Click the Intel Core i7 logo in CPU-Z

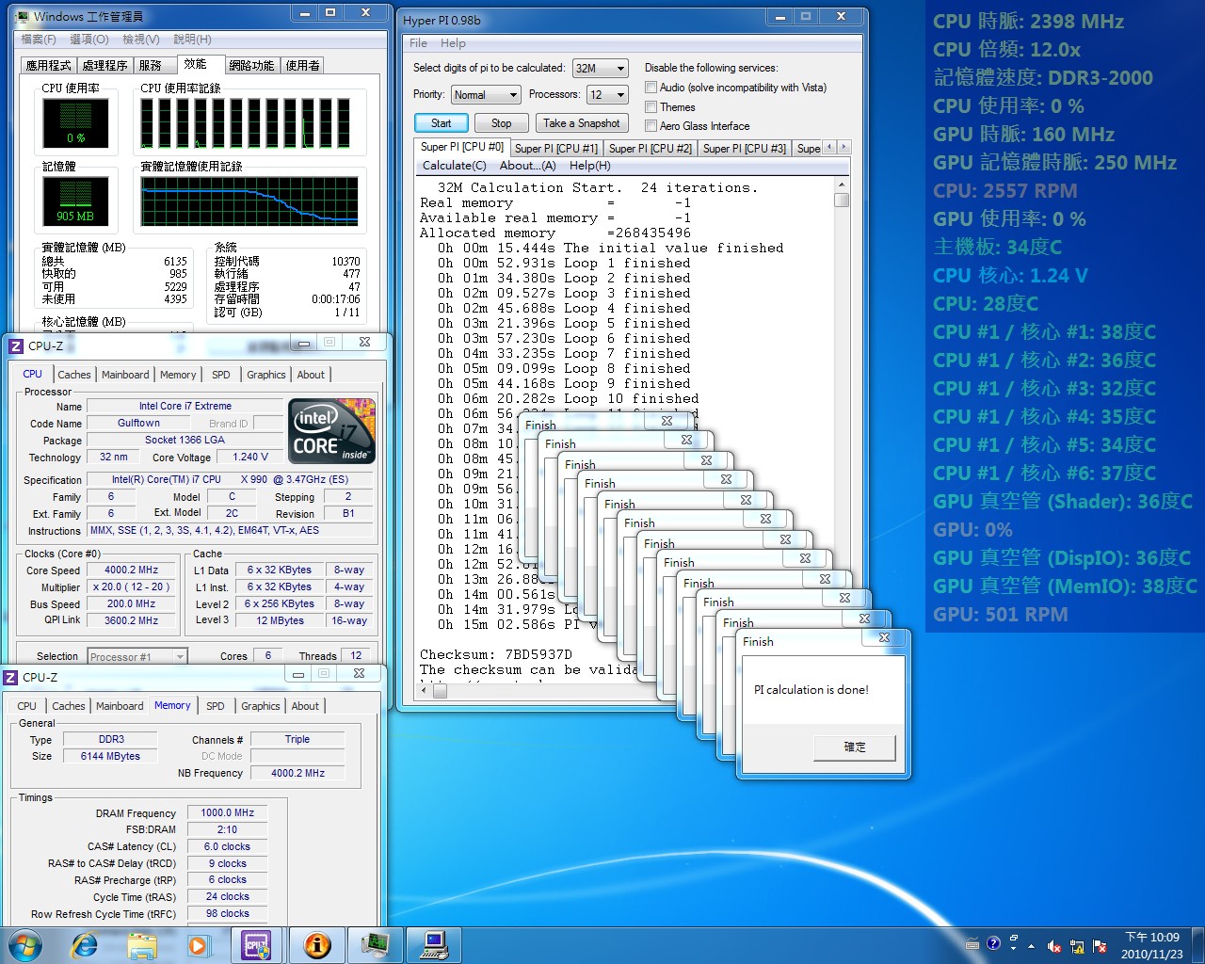point(331,431)
